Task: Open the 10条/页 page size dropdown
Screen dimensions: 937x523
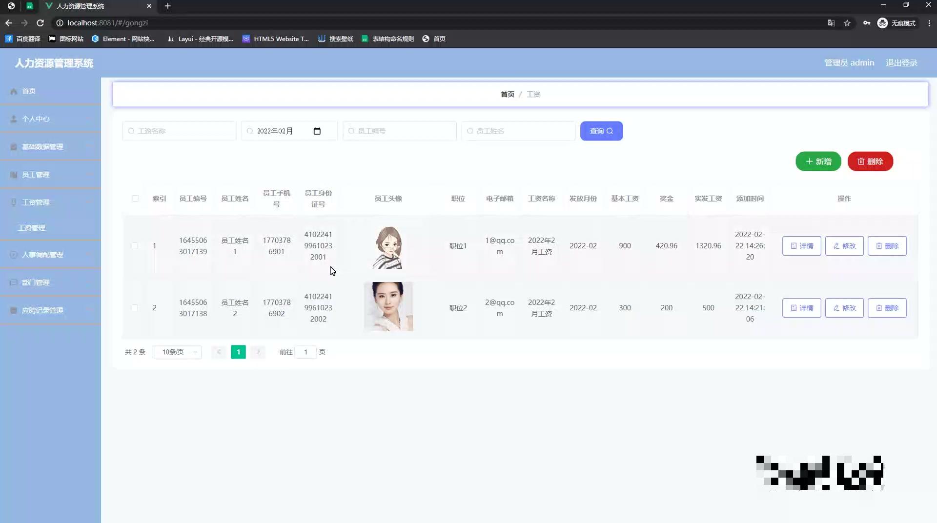Action: (x=177, y=352)
